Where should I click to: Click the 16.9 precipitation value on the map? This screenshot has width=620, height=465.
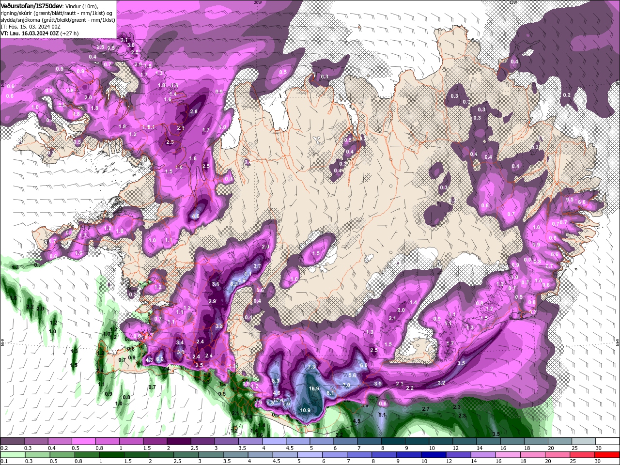(x=314, y=388)
